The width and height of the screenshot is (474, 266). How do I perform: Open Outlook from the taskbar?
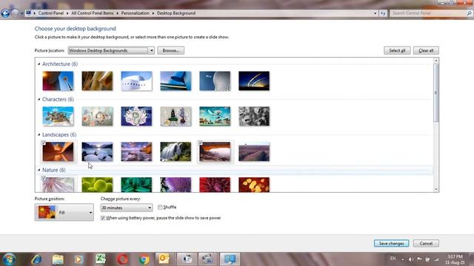click(x=164, y=259)
